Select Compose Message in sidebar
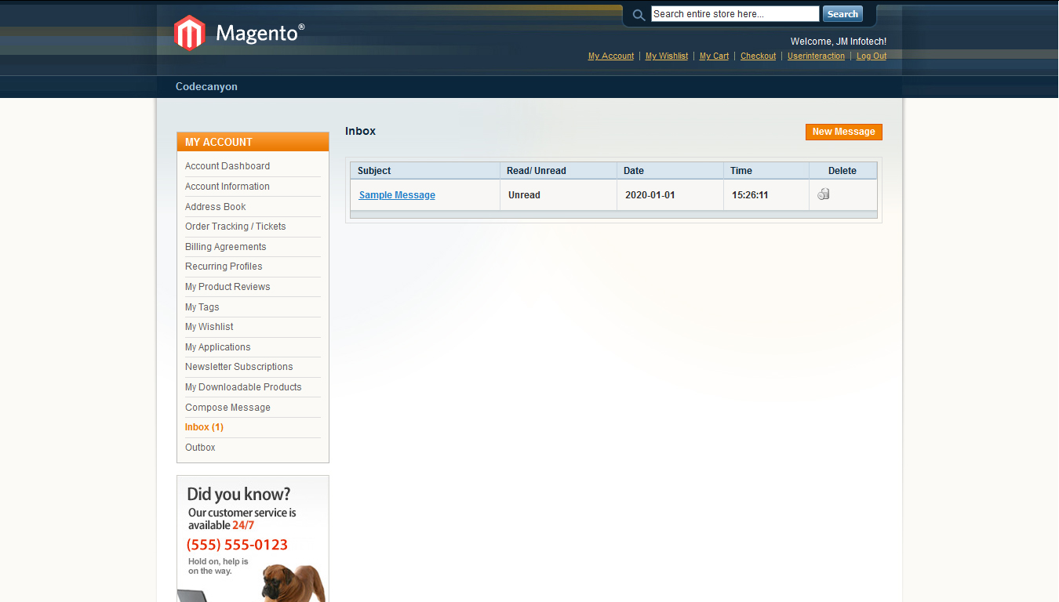The image size is (1059, 602). click(227, 408)
